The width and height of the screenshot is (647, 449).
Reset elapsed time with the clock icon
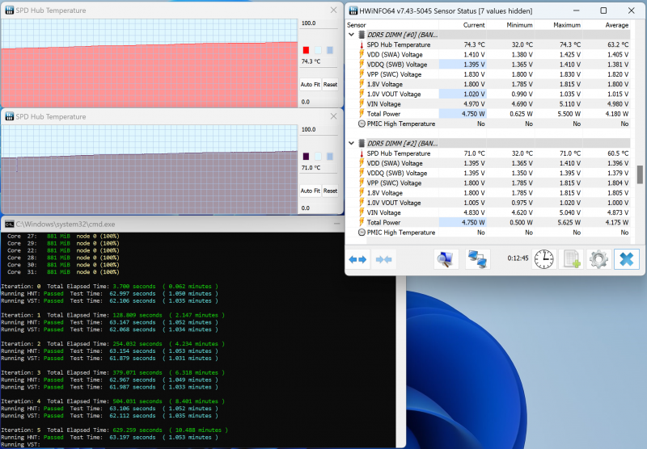point(544,259)
